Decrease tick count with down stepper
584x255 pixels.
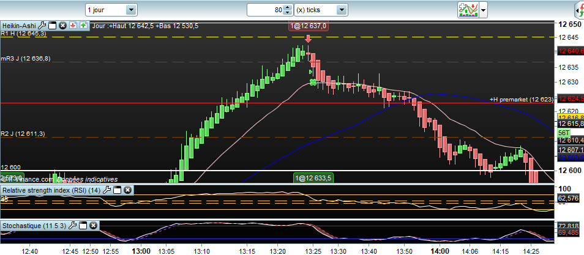click(x=288, y=13)
